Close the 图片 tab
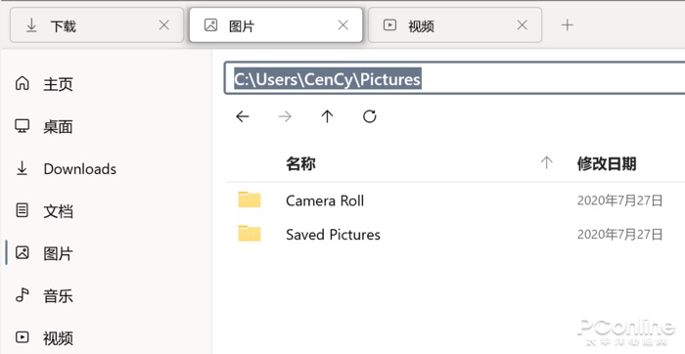The height and width of the screenshot is (354, 685). coord(343,25)
